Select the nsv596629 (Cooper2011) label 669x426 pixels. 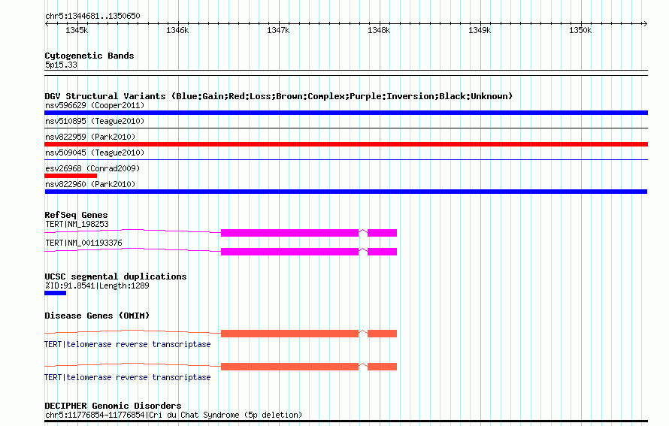coord(95,105)
